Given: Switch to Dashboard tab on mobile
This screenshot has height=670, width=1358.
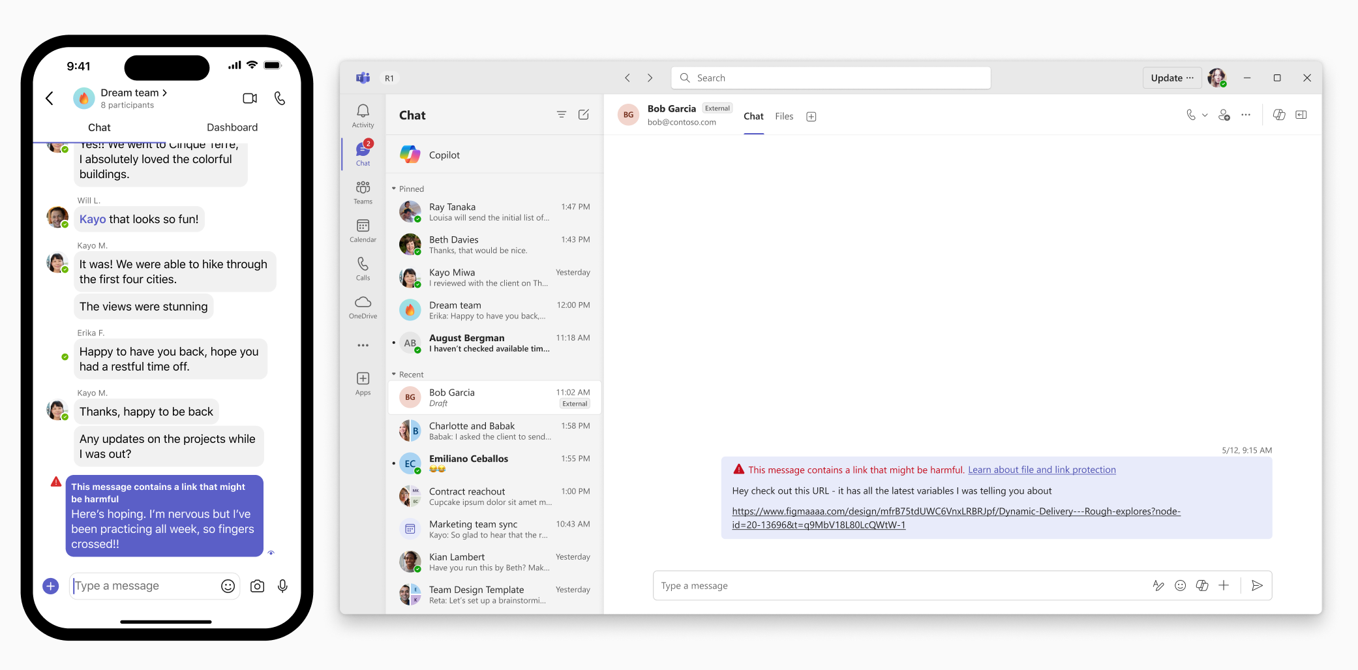Looking at the screenshot, I should [232, 127].
